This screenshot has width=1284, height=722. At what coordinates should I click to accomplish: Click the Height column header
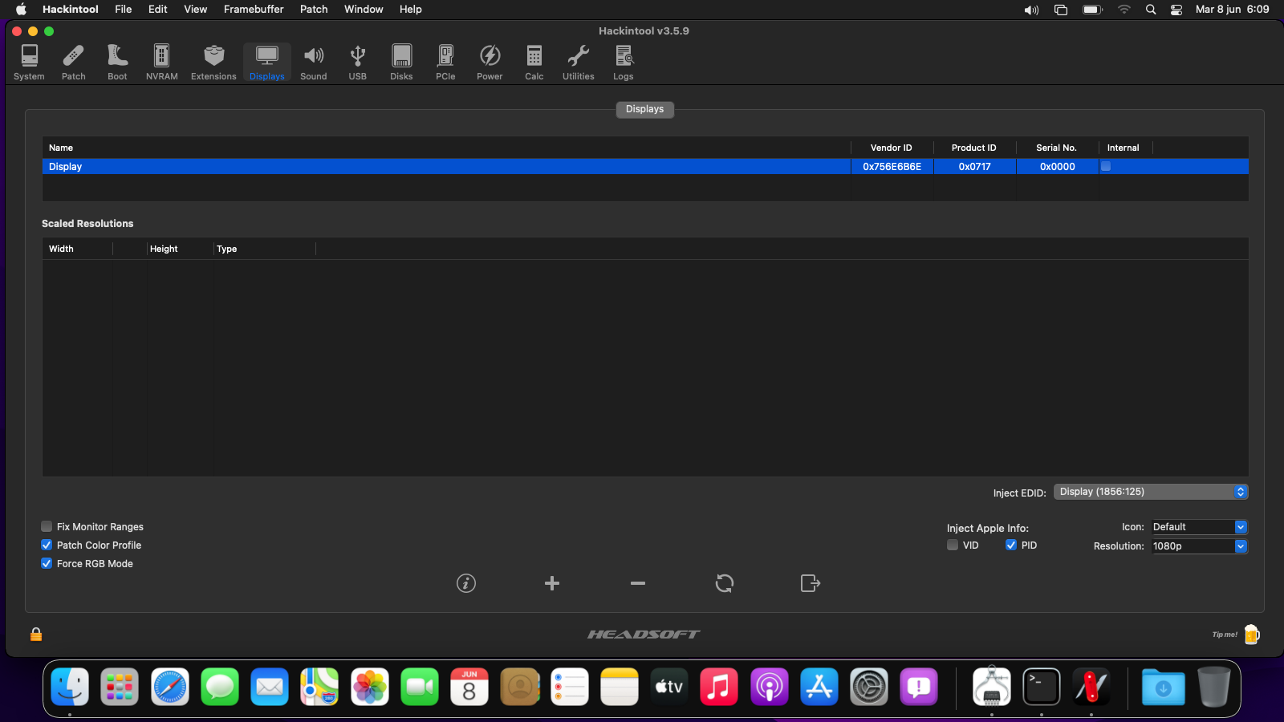(x=180, y=249)
